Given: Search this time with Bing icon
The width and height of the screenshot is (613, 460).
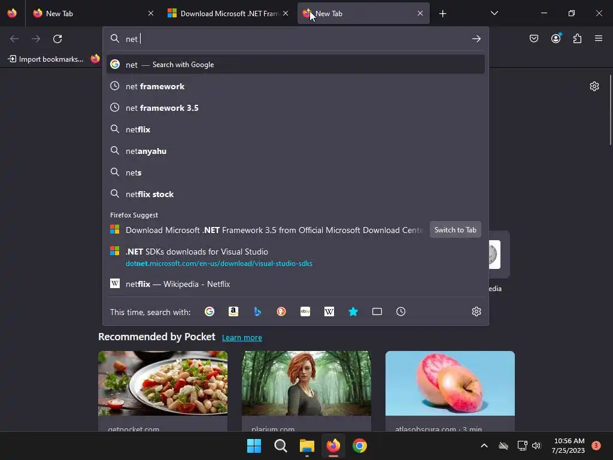Looking at the screenshot, I should click(257, 311).
